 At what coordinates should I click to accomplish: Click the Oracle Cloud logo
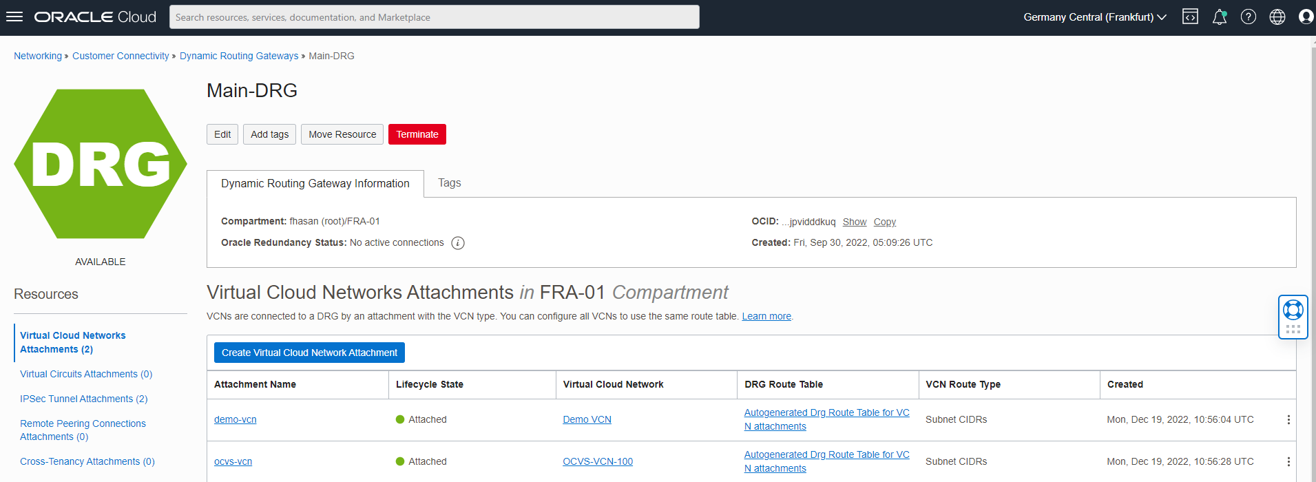coord(95,17)
